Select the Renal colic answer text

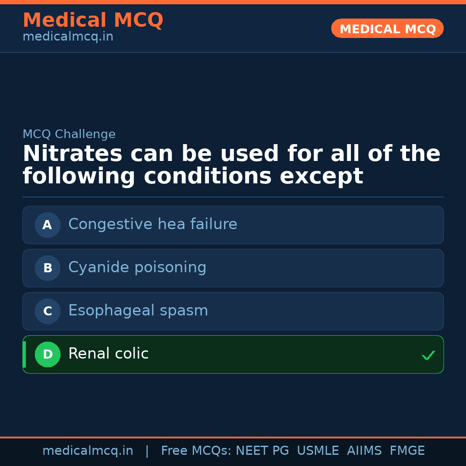[x=108, y=354]
